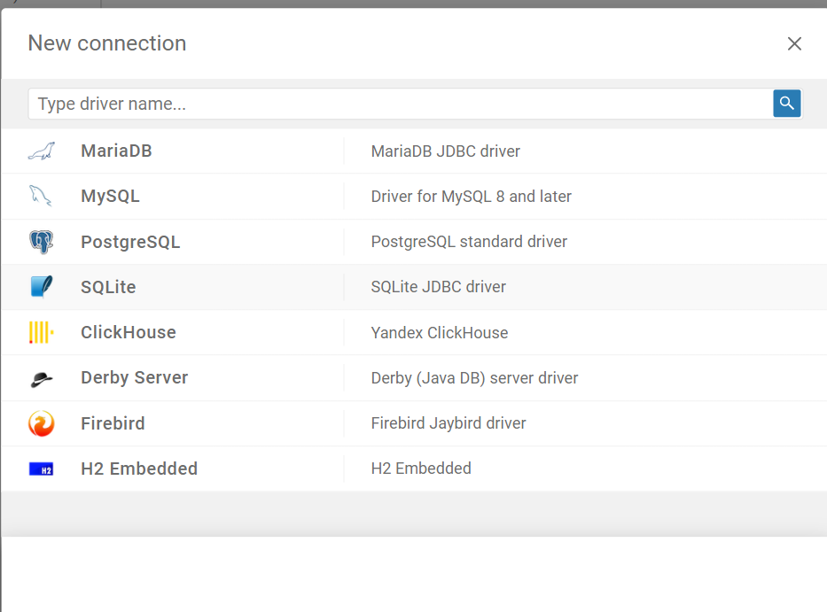Click Driver for MySQL 8 and later
The height and width of the screenshot is (612, 827).
click(471, 197)
